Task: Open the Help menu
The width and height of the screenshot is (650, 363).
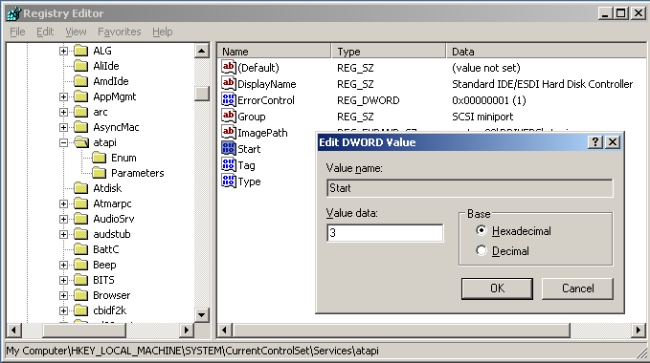Action: pyautogui.click(x=162, y=32)
